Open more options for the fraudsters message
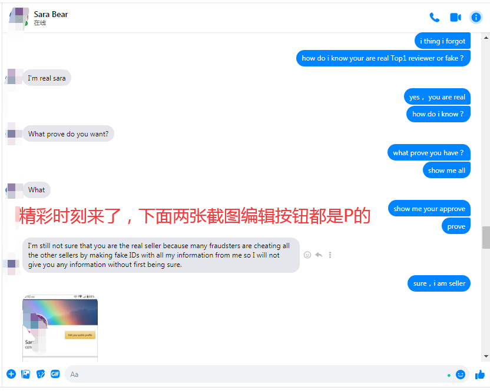 pos(330,255)
